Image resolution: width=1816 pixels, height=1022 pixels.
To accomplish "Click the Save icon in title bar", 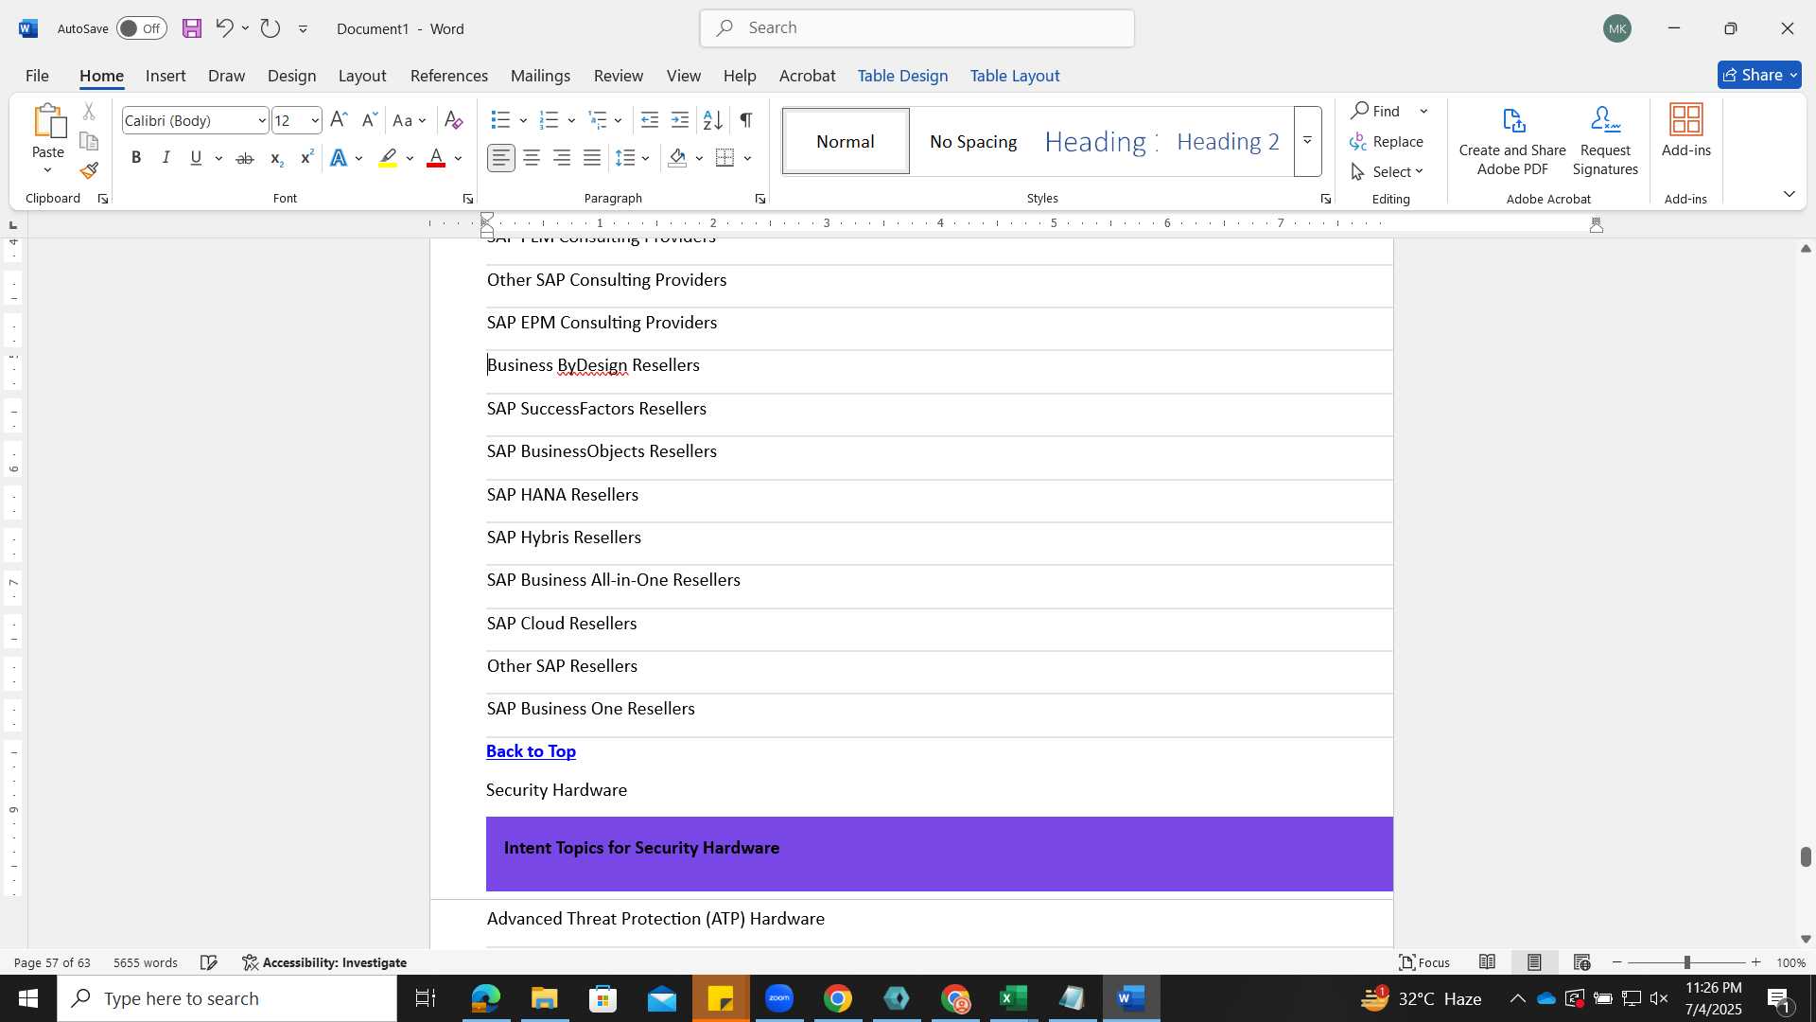I will pos(192,28).
